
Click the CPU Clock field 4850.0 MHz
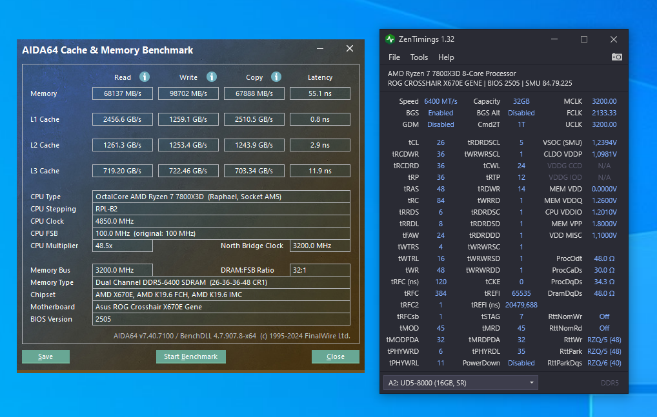(221, 221)
